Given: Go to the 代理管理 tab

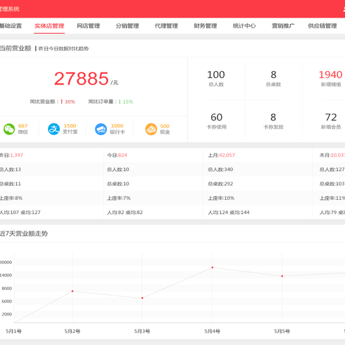Looking at the screenshot, I should tap(166, 26).
